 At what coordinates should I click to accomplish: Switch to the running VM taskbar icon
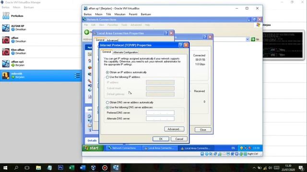tap(116, 168)
